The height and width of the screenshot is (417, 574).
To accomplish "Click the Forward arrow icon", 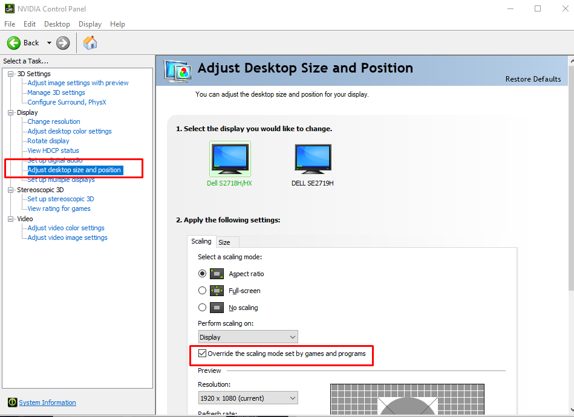I will [x=63, y=43].
